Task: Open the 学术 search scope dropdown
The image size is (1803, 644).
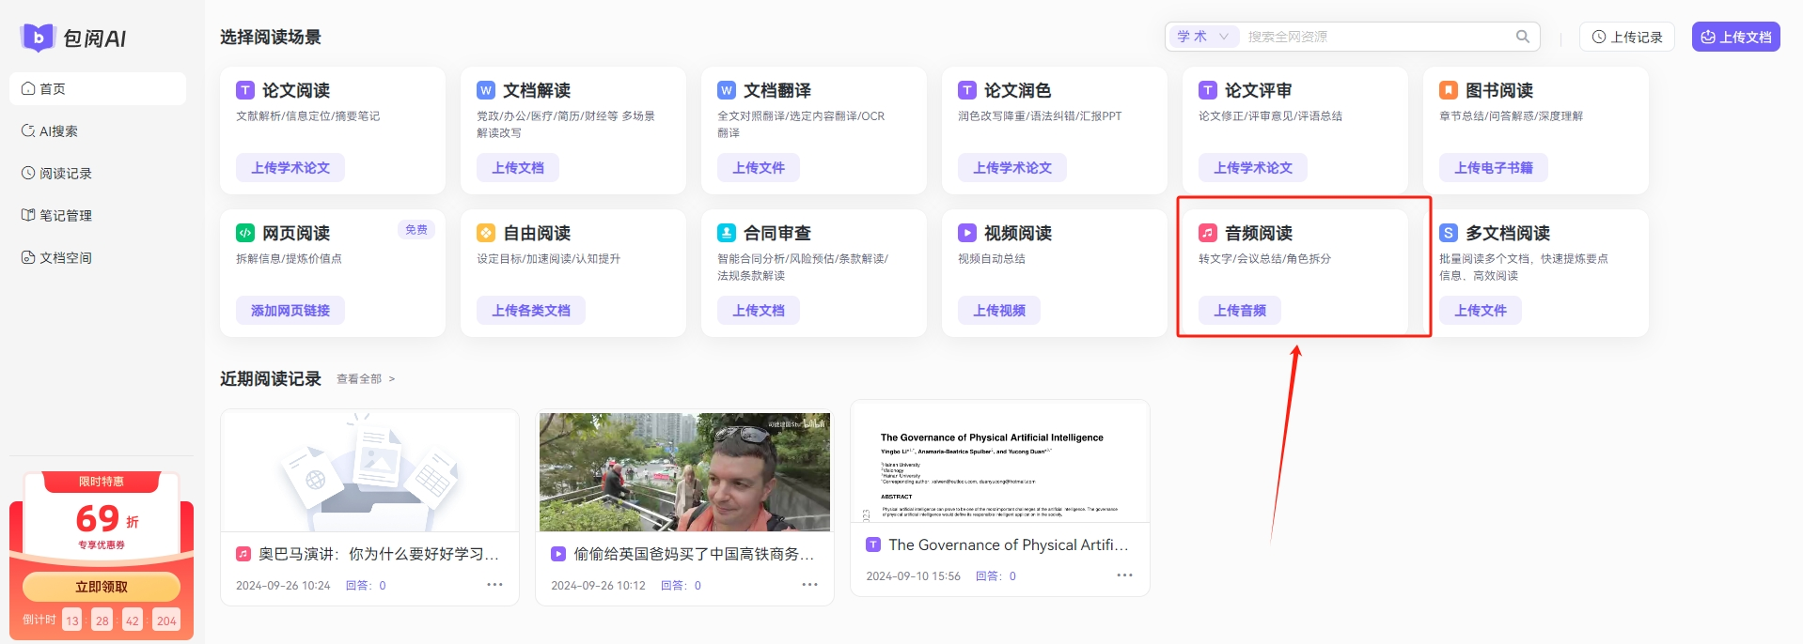Action: pyautogui.click(x=1202, y=37)
